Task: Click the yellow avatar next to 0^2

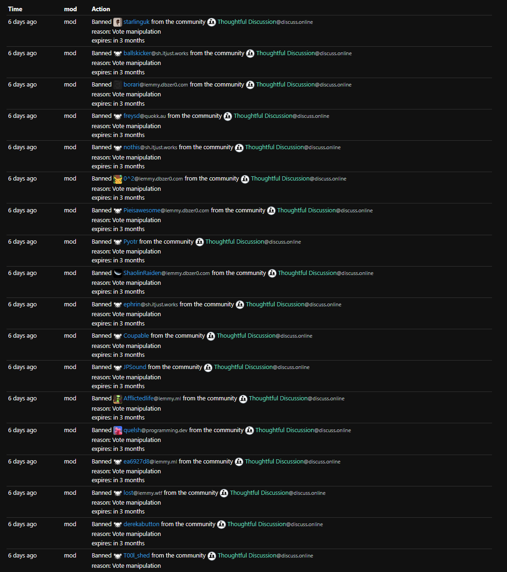Action: pyautogui.click(x=118, y=179)
